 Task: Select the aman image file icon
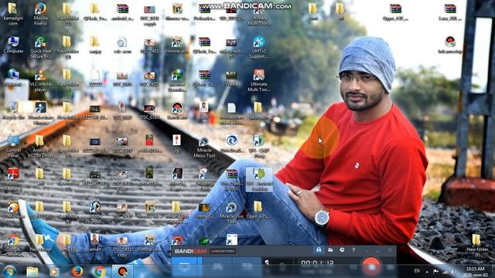click(x=94, y=242)
